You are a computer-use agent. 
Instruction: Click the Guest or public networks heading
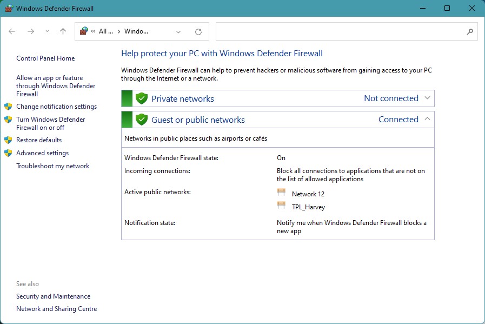pyautogui.click(x=198, y=120)
